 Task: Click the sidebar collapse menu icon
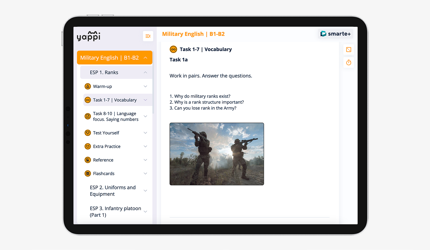148,36
